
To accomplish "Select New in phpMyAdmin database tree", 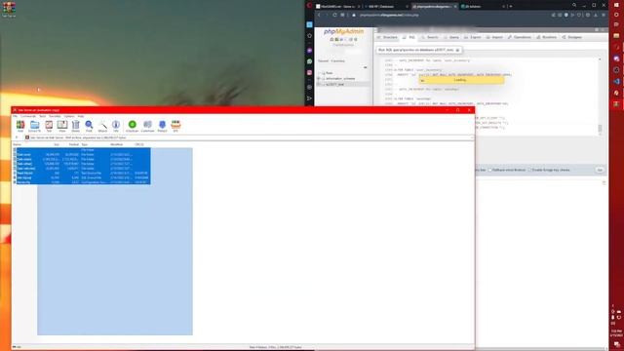I will [329, 73].
